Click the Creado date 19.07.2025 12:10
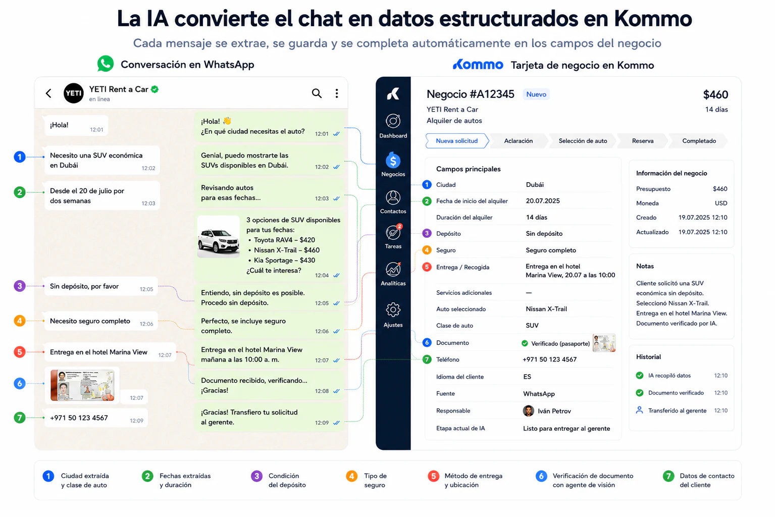 (703, 218)
